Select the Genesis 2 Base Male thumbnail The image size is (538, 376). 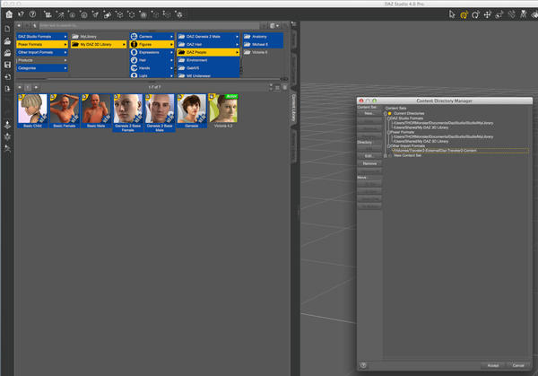click(160, 113)
